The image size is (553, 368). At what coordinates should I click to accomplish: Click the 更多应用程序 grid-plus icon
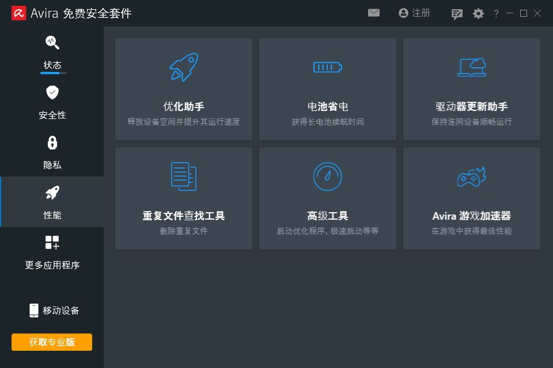tap(52, 243)
